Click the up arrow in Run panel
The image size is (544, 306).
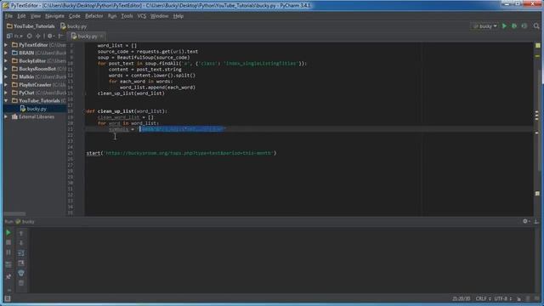pyautogui.click(x=21, y=234)
